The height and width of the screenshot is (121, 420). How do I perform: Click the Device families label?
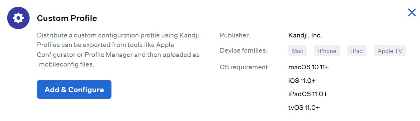coord(243,50)
